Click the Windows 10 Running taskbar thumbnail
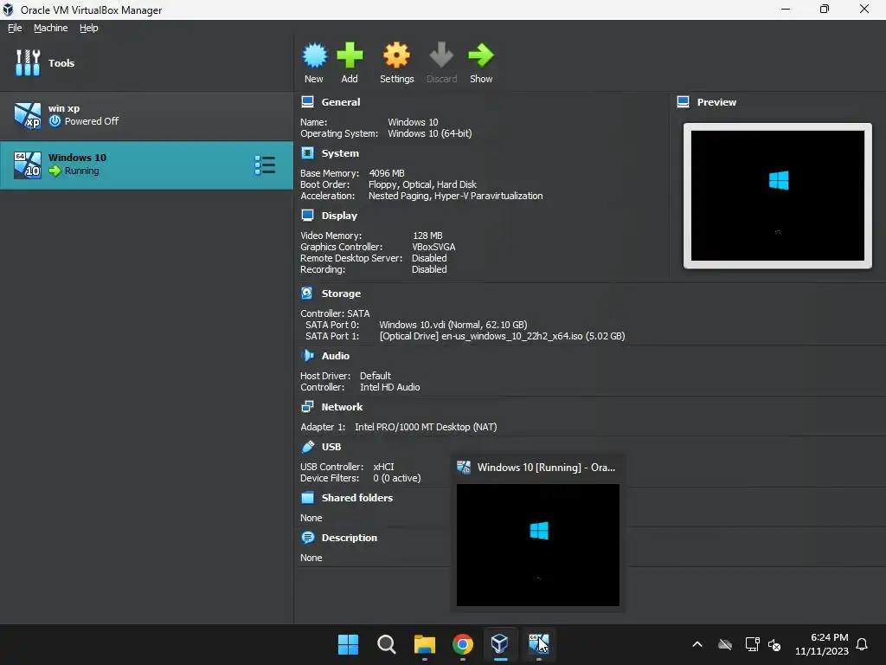This screenshot has width=886, height=665. coord(538,545)
